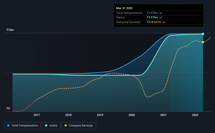Click the ₹0 y-axis label

[x=8, y=108]
